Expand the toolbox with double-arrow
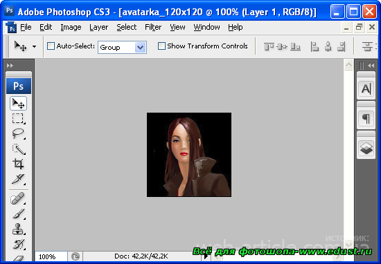The width and height of the screenshot is (381, 264). pos(10,66)
